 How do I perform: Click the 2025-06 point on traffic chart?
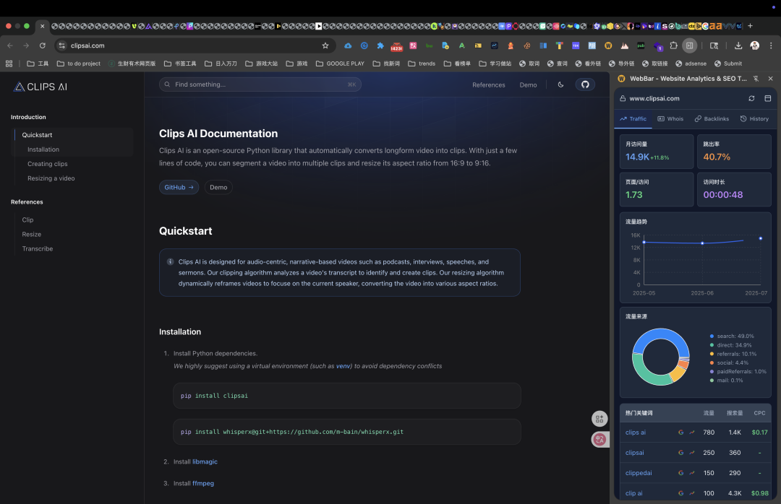[702, 243]
